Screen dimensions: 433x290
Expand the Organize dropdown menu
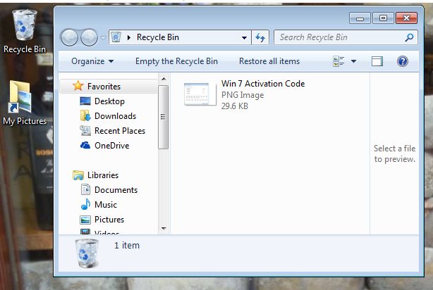click(92, 61)
